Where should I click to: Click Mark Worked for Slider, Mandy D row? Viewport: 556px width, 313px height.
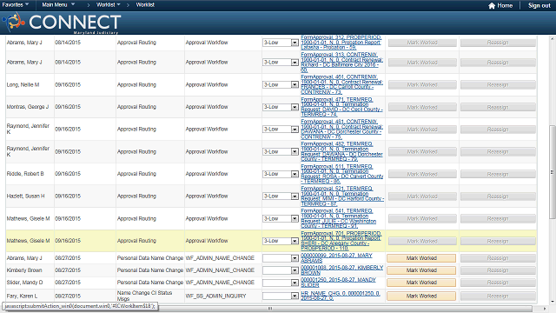(421, 283)
